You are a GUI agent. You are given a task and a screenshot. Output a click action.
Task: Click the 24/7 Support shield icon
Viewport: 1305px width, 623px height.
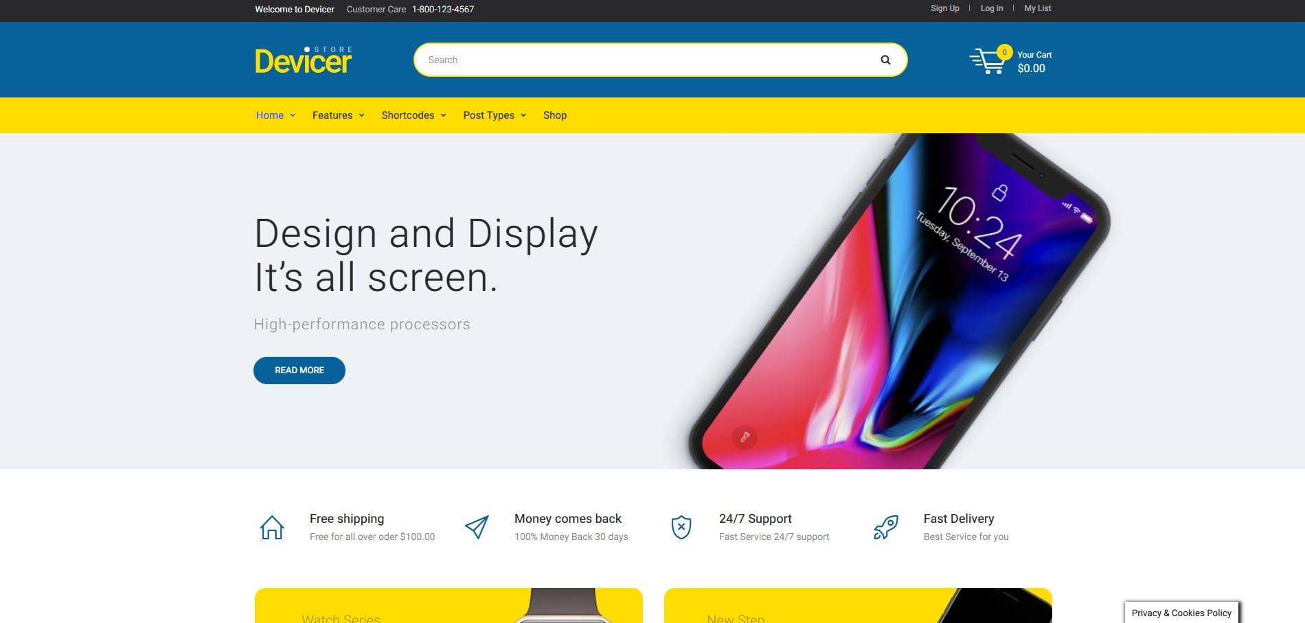pos(681,527)
